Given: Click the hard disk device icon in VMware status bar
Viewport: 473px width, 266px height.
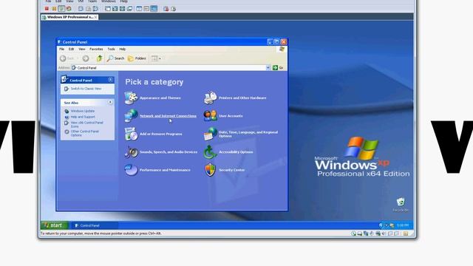Looking at the screenshot, I should [x=360, y=233].
